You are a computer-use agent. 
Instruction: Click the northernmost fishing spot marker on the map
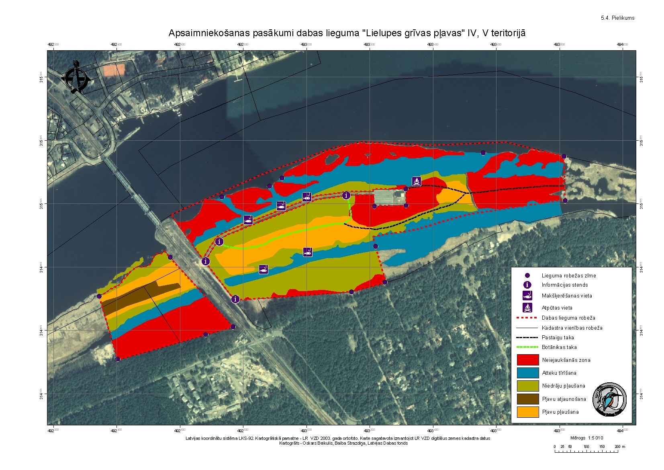coord(307,197)
